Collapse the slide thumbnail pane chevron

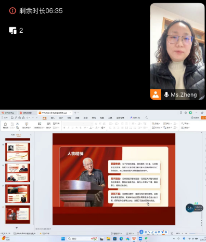coord(31,135)
